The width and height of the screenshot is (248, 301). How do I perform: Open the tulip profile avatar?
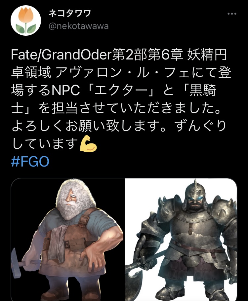click(x=26, y=20)
